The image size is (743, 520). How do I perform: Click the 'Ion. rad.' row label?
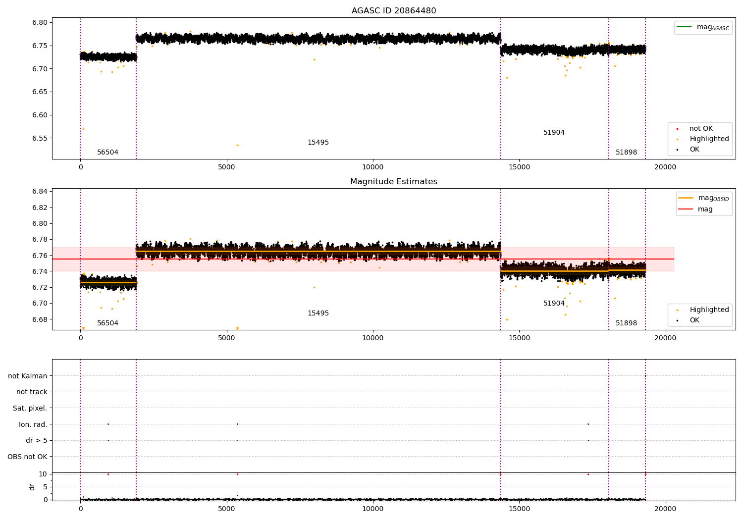tap(33, 425)
